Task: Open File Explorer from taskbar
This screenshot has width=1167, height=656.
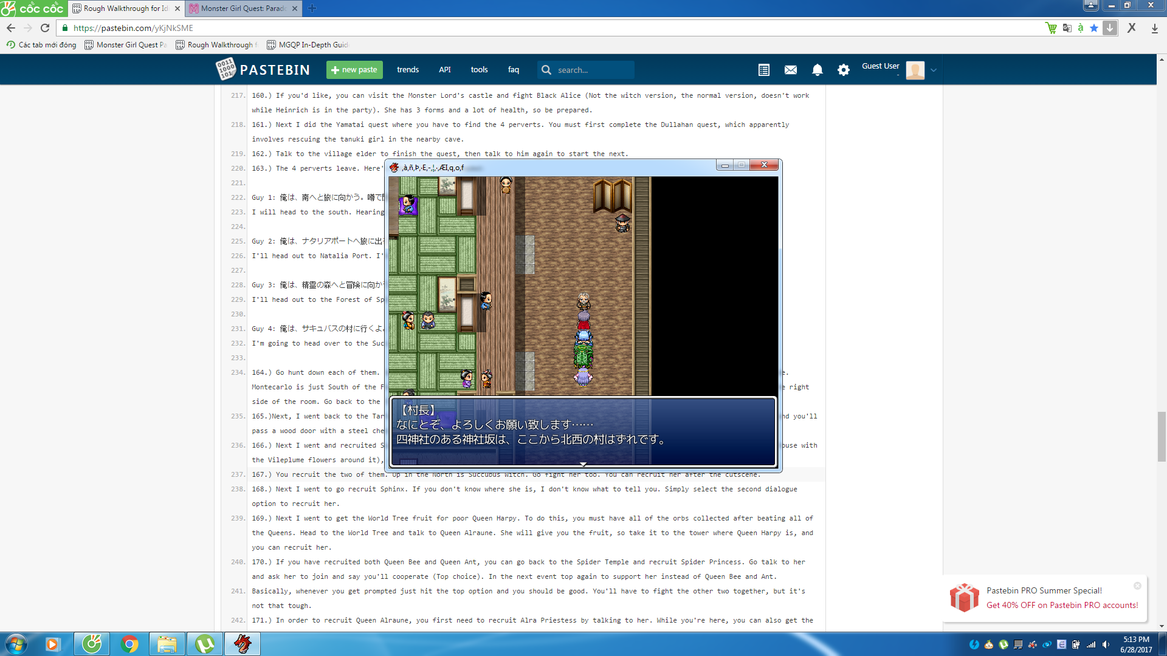Action: pyautogui.click(x=167, y=644)
